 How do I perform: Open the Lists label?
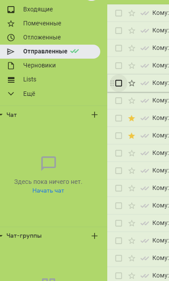click(x=30, y=79)
